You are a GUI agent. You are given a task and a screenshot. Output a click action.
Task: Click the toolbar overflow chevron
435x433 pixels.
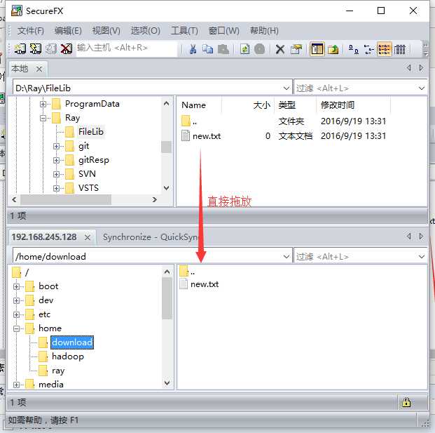click(426, 49)
